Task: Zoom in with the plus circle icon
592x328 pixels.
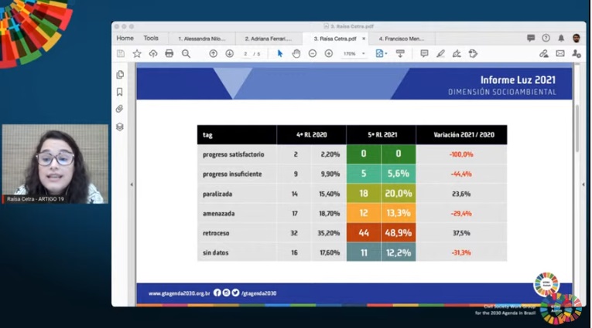Action: click(329, 53)
